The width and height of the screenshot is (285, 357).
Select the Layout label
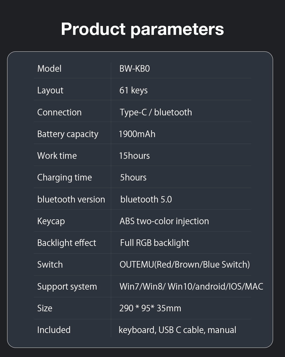coord(50,90)
